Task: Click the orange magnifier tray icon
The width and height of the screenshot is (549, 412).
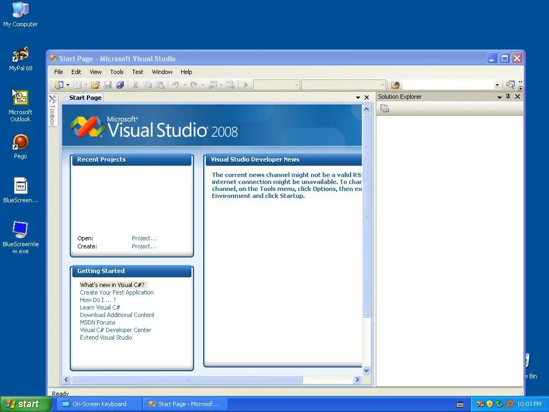Action: [x=509, y=404]
